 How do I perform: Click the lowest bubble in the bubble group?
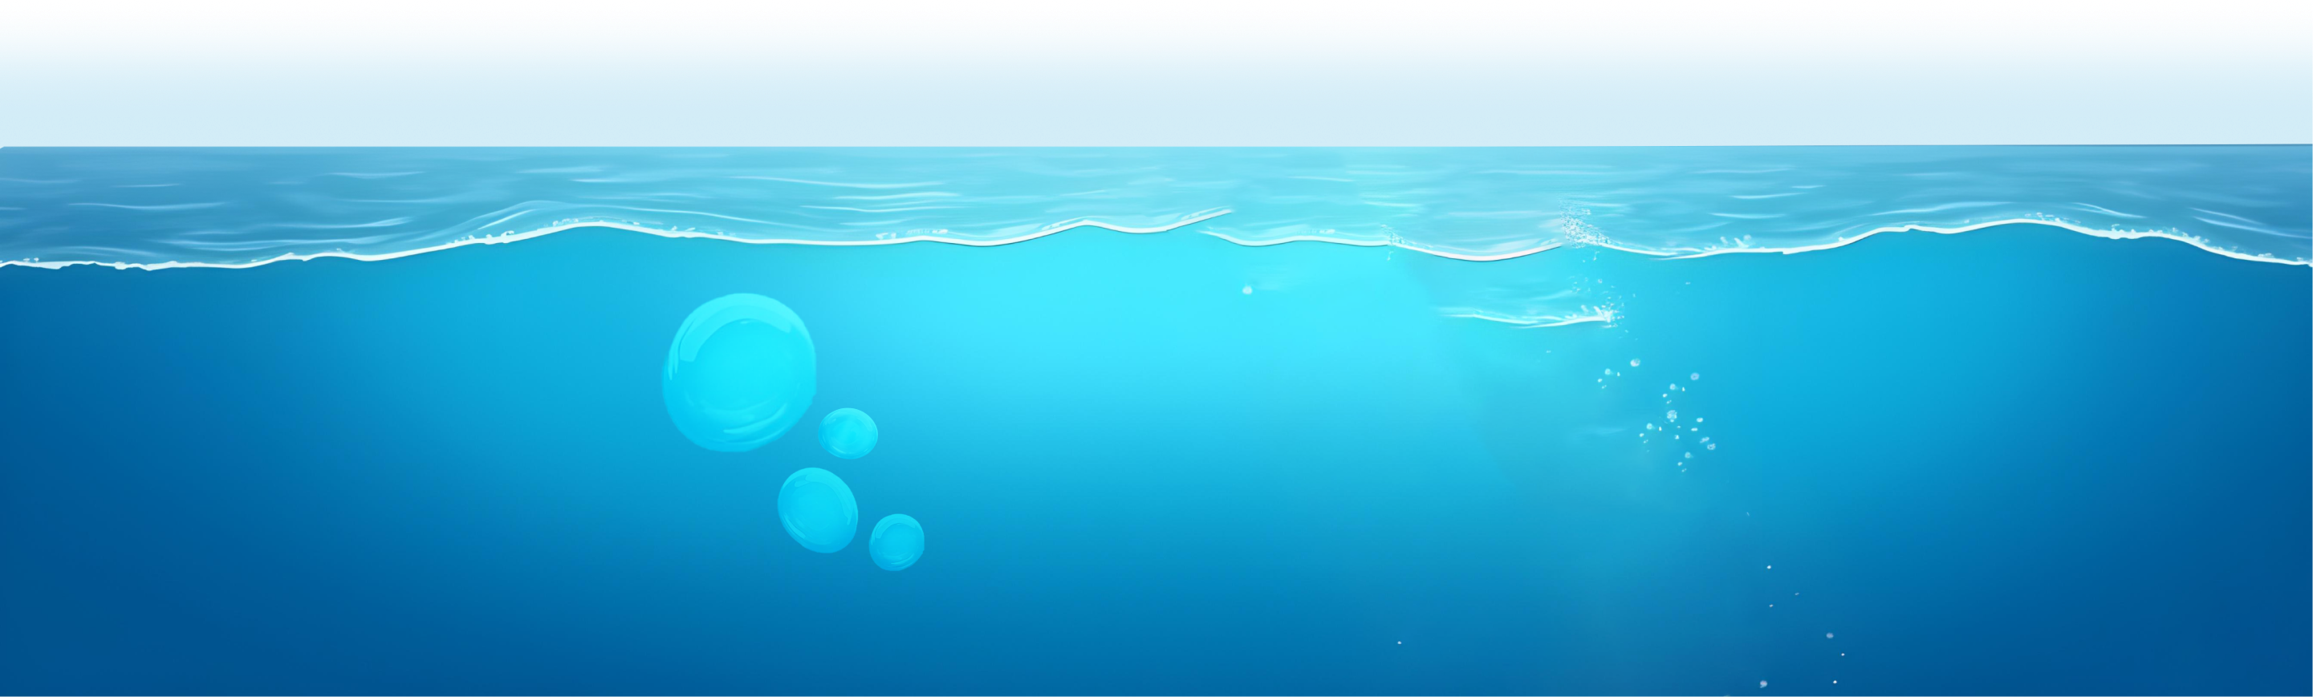tap(896, 542)
